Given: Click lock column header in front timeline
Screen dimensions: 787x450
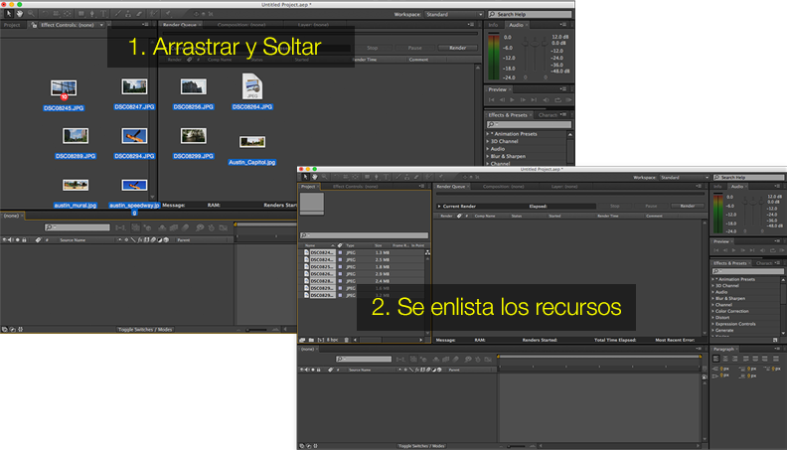Looking at the screenshot, I should tap(319, 370).
